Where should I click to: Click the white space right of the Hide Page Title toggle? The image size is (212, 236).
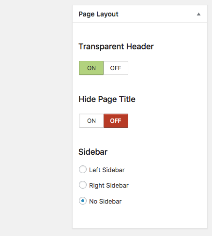point(167,120)
